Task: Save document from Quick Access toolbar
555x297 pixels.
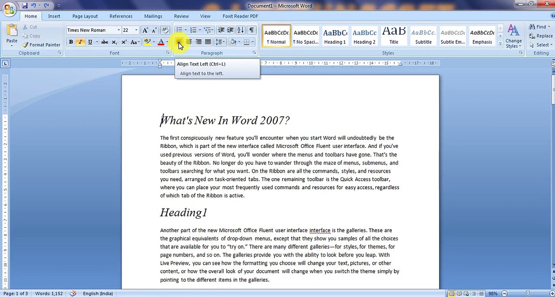Action: click(25, 5)
